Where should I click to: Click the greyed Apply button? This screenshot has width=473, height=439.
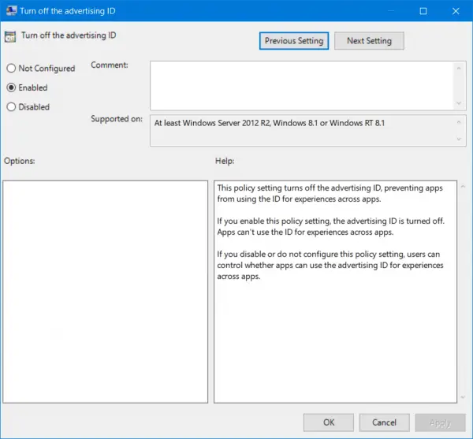440,422
